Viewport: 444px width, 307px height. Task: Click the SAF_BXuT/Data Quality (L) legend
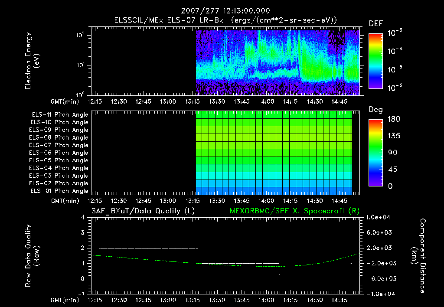point(143,211)
